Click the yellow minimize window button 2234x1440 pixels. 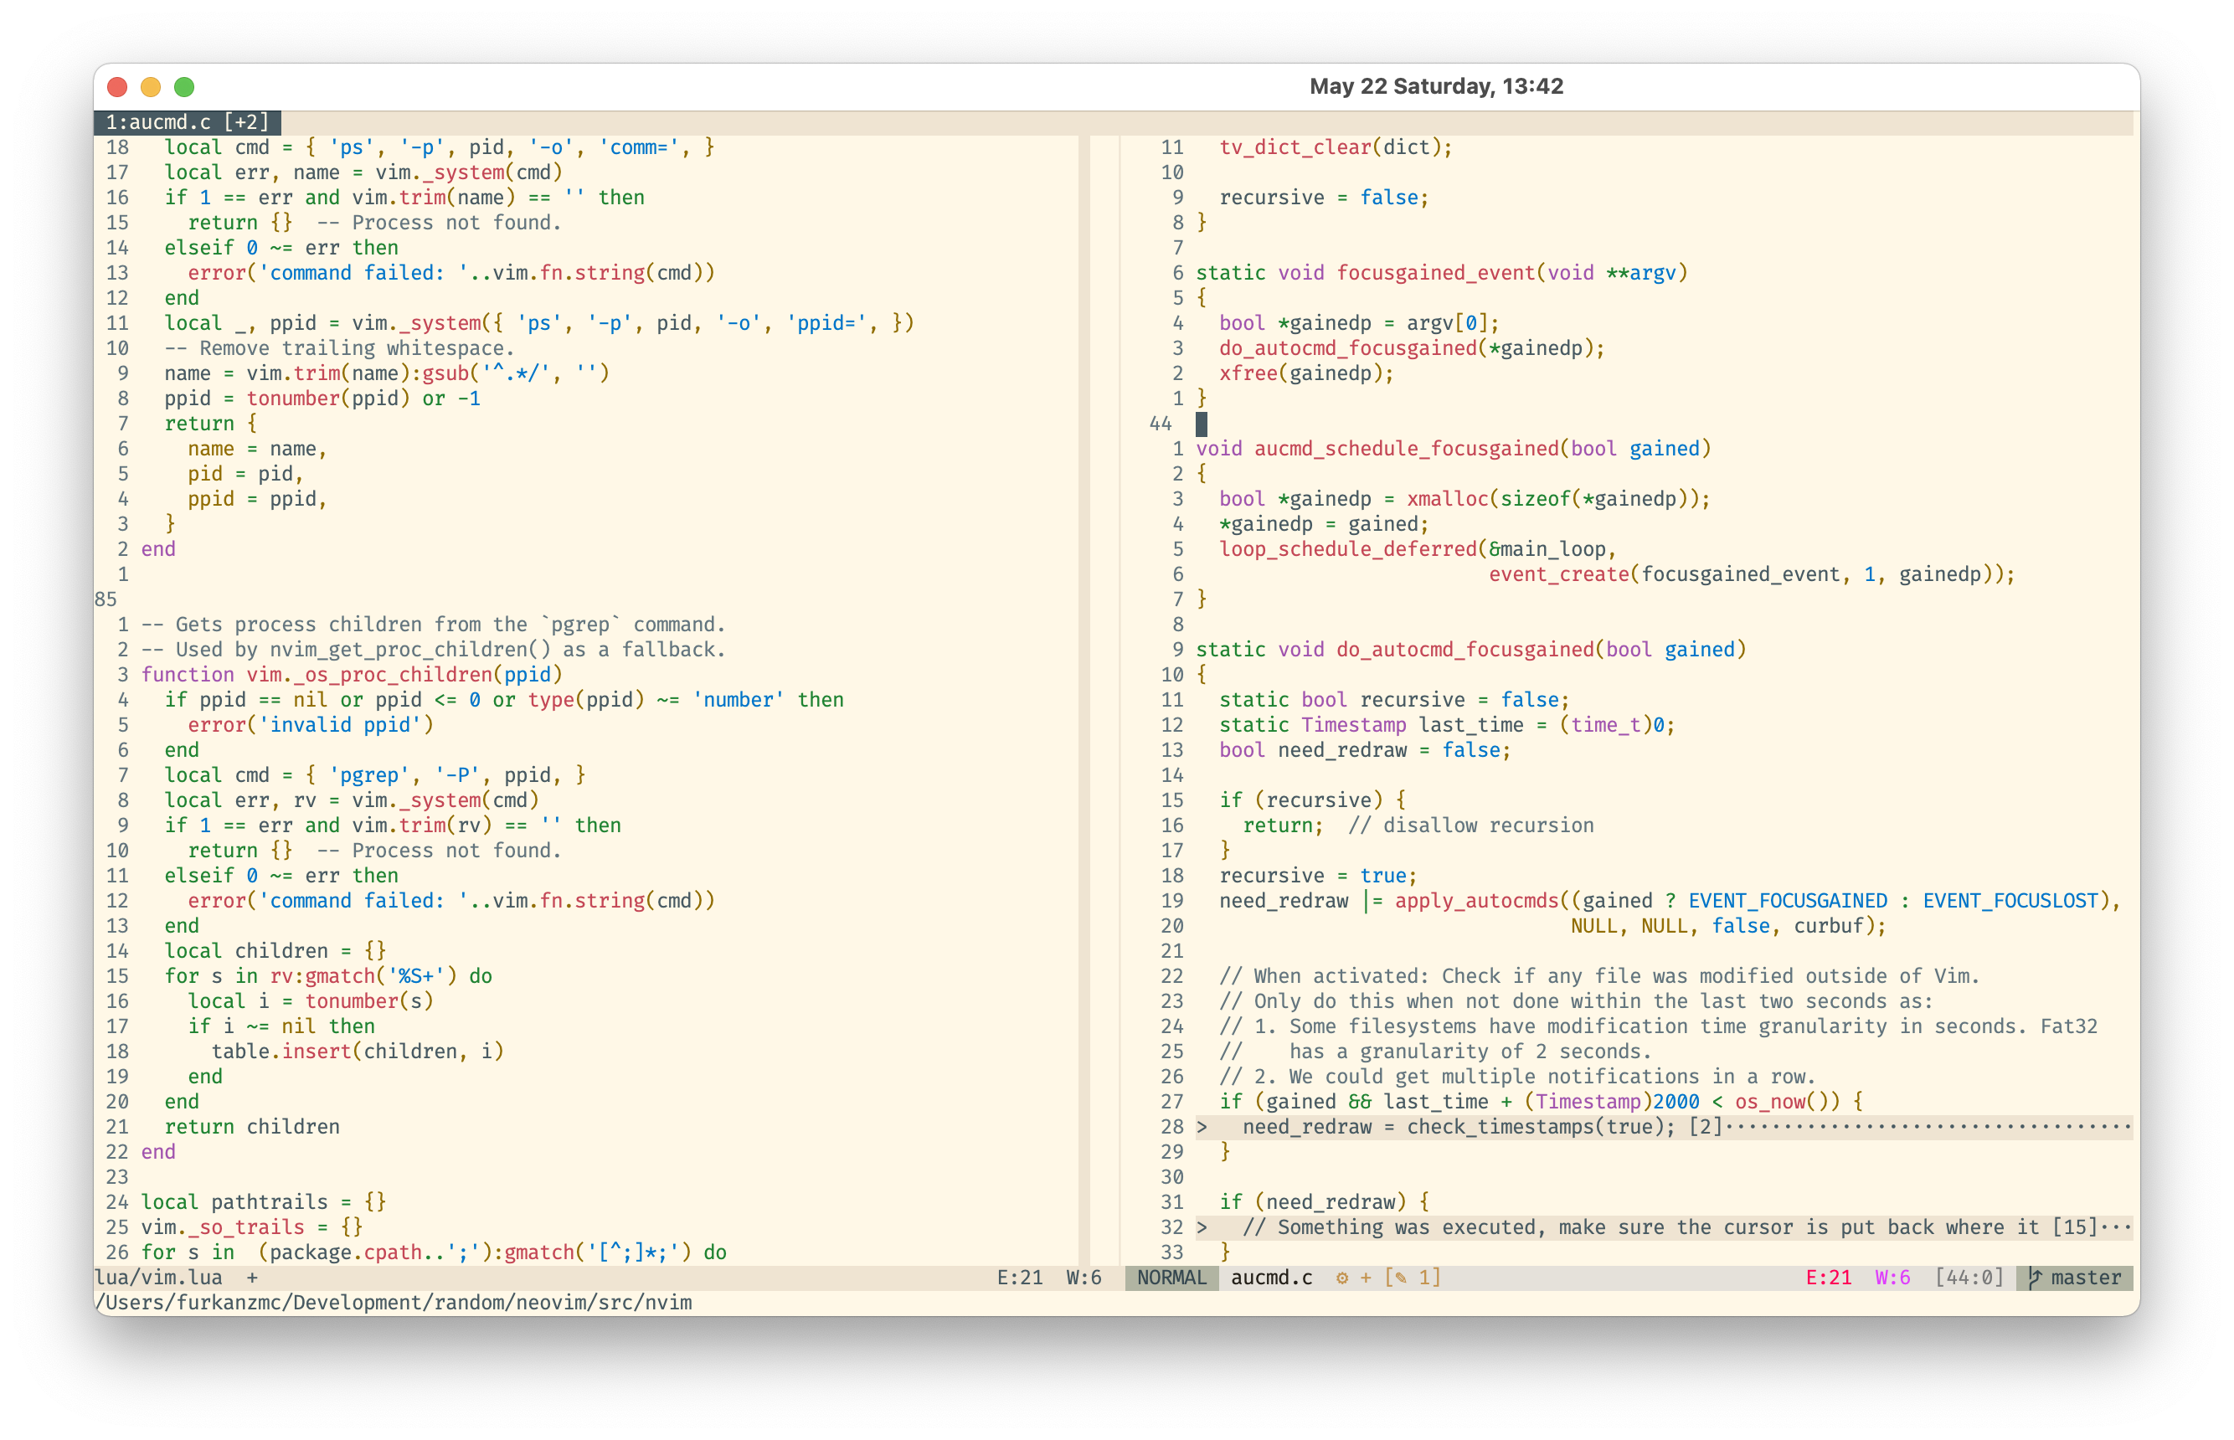coord(151,87)
